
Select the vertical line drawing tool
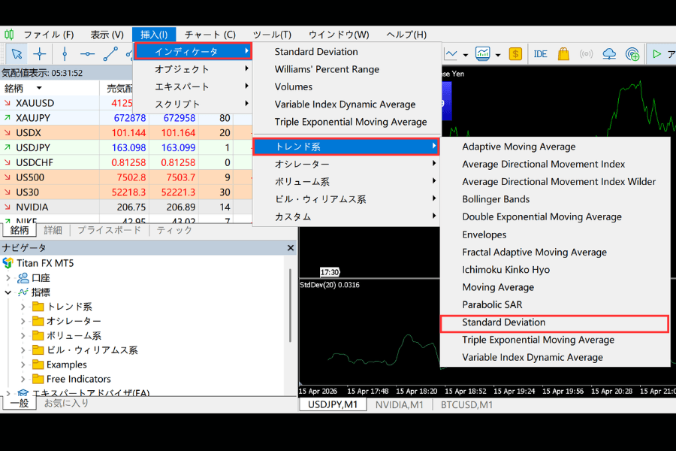coord(65,54)
